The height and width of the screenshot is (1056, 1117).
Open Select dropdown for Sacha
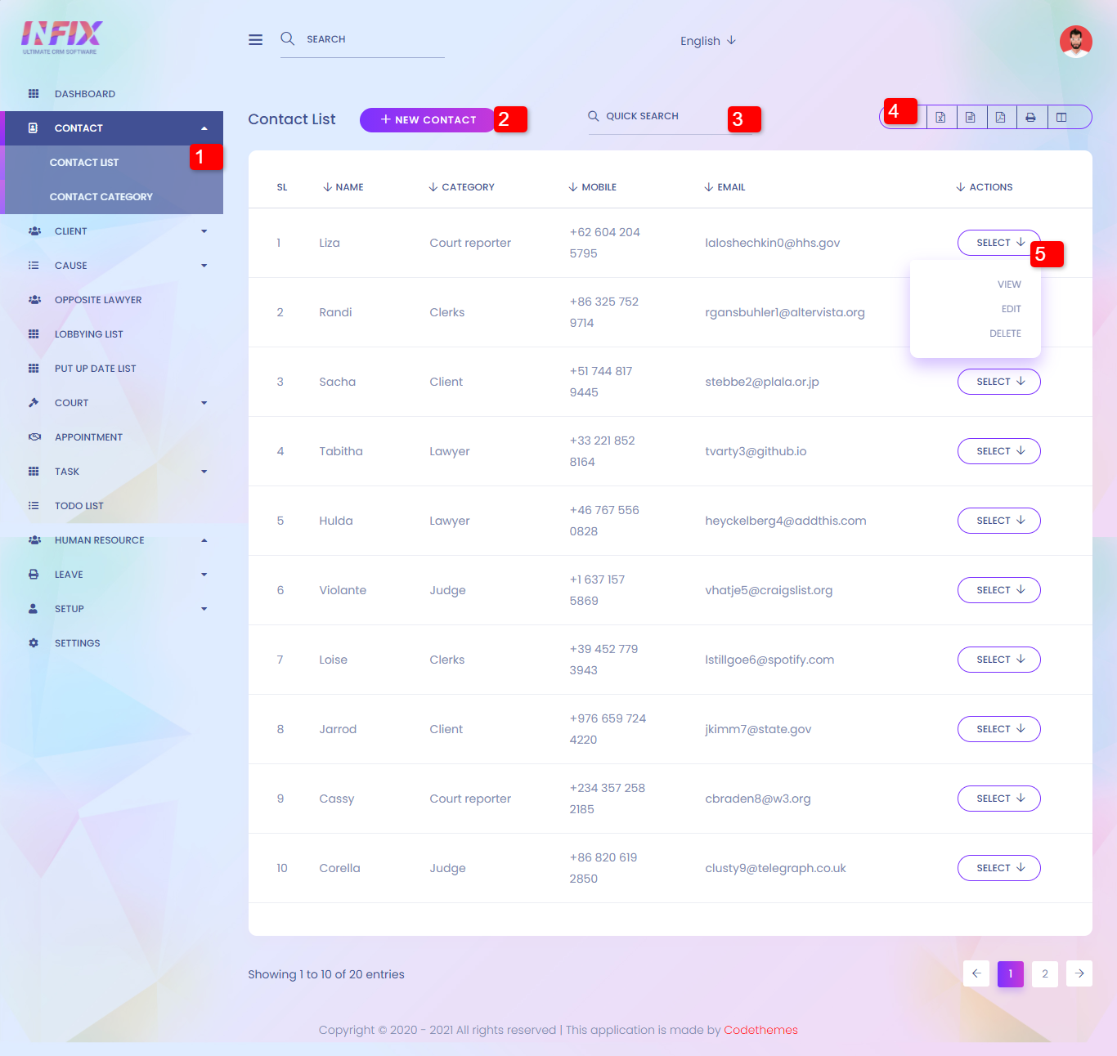coord(998,382)
